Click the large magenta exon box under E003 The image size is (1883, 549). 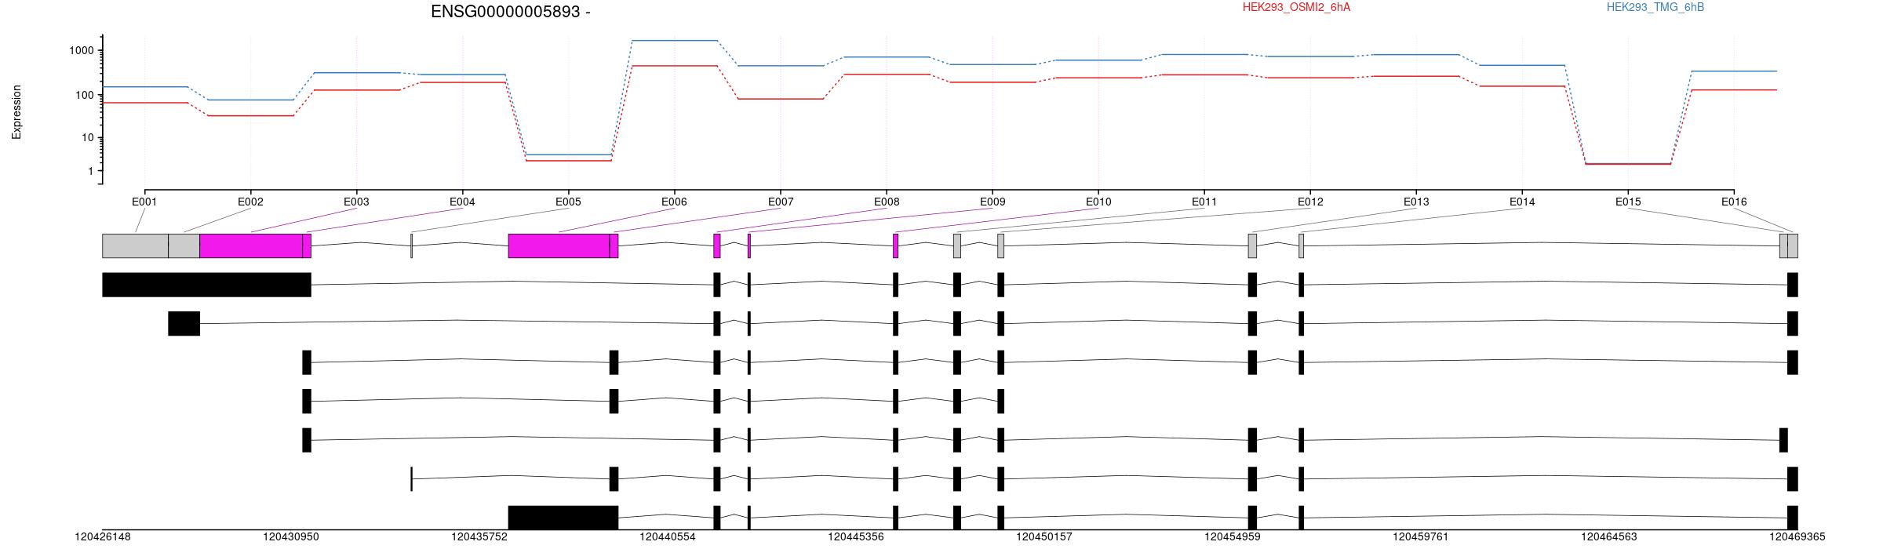pos(251,245)
